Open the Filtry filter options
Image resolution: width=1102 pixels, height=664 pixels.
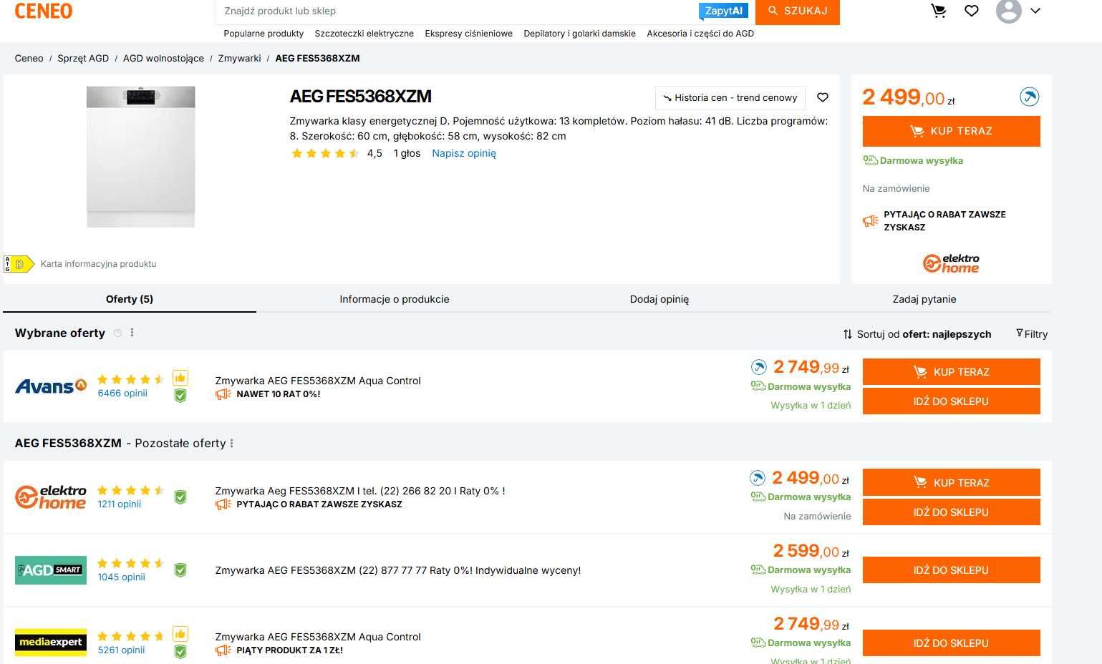tap(1032, 334)
